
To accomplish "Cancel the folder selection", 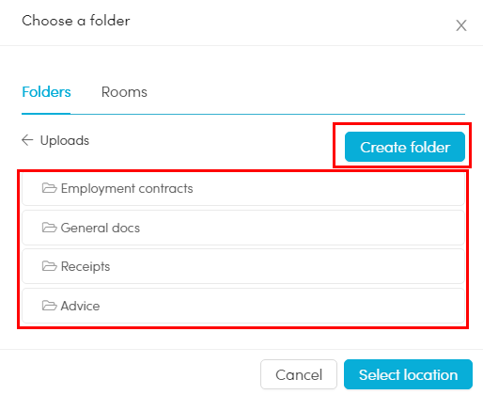I will click(x=299, y=374).
